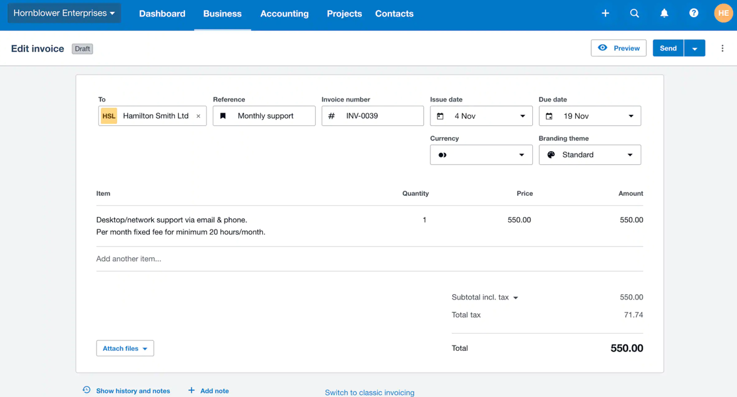Open the Issue date calendar icon
The height and width of the screenshot is (397, 737).
pyautogui.click(x=440, y=115)
